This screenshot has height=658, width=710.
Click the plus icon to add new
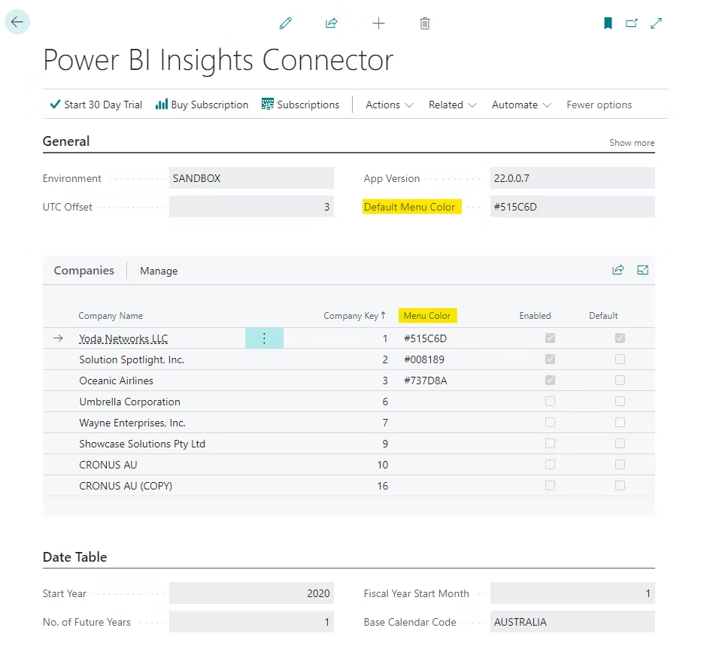[378, 23]
